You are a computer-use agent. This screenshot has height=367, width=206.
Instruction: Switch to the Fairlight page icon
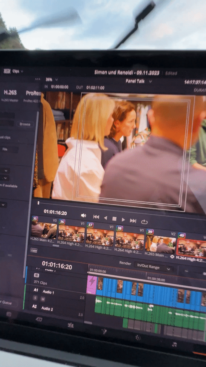click(x=174, y=344)
